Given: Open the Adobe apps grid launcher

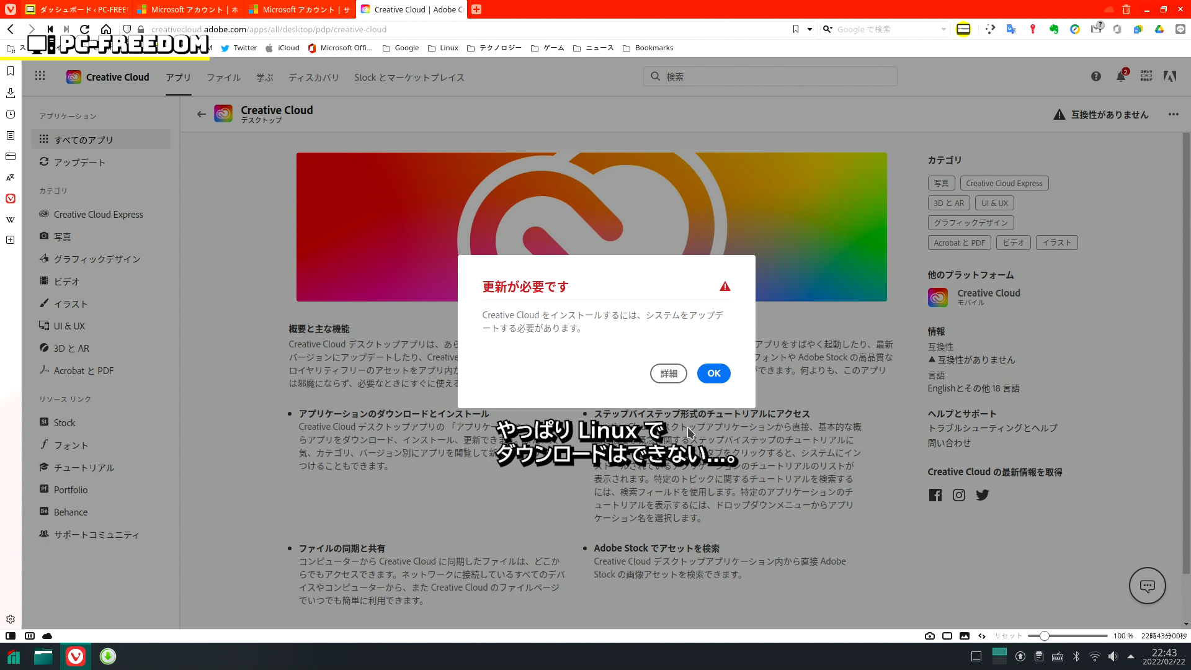Looking at the screenshot, I should (x=40, y=76).
